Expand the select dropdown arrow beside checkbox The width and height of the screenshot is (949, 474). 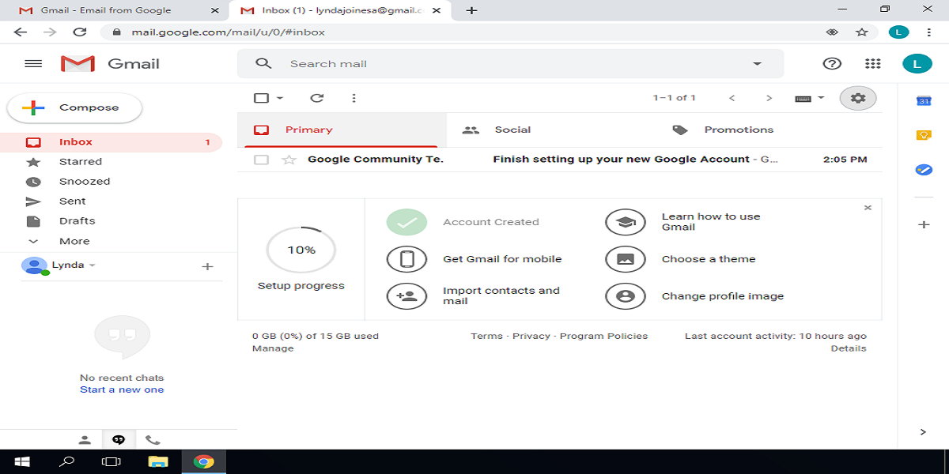[280, 98]
